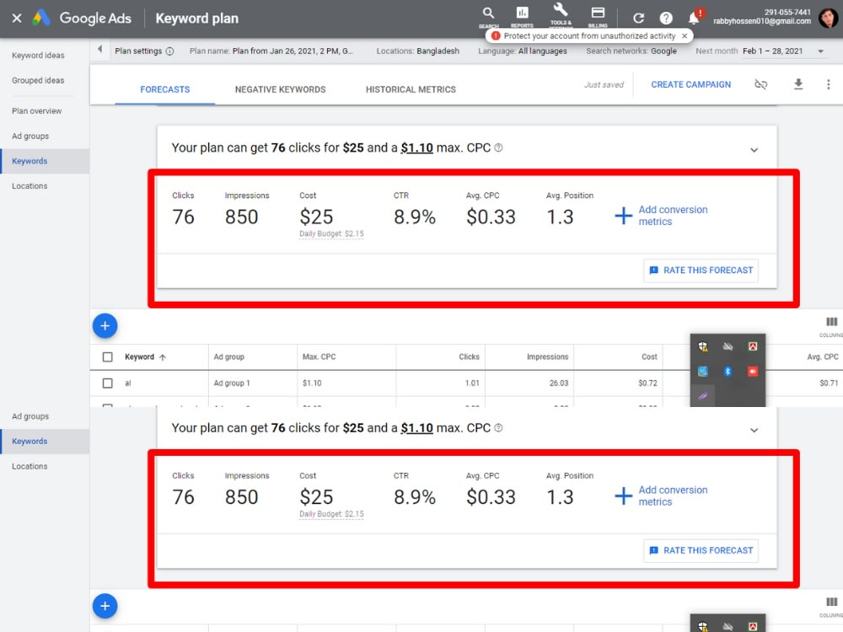The image size is (843, 632).
Task: Expand the upper forecast card chevron
Action: pyautogui.click(x=754, y=150)
